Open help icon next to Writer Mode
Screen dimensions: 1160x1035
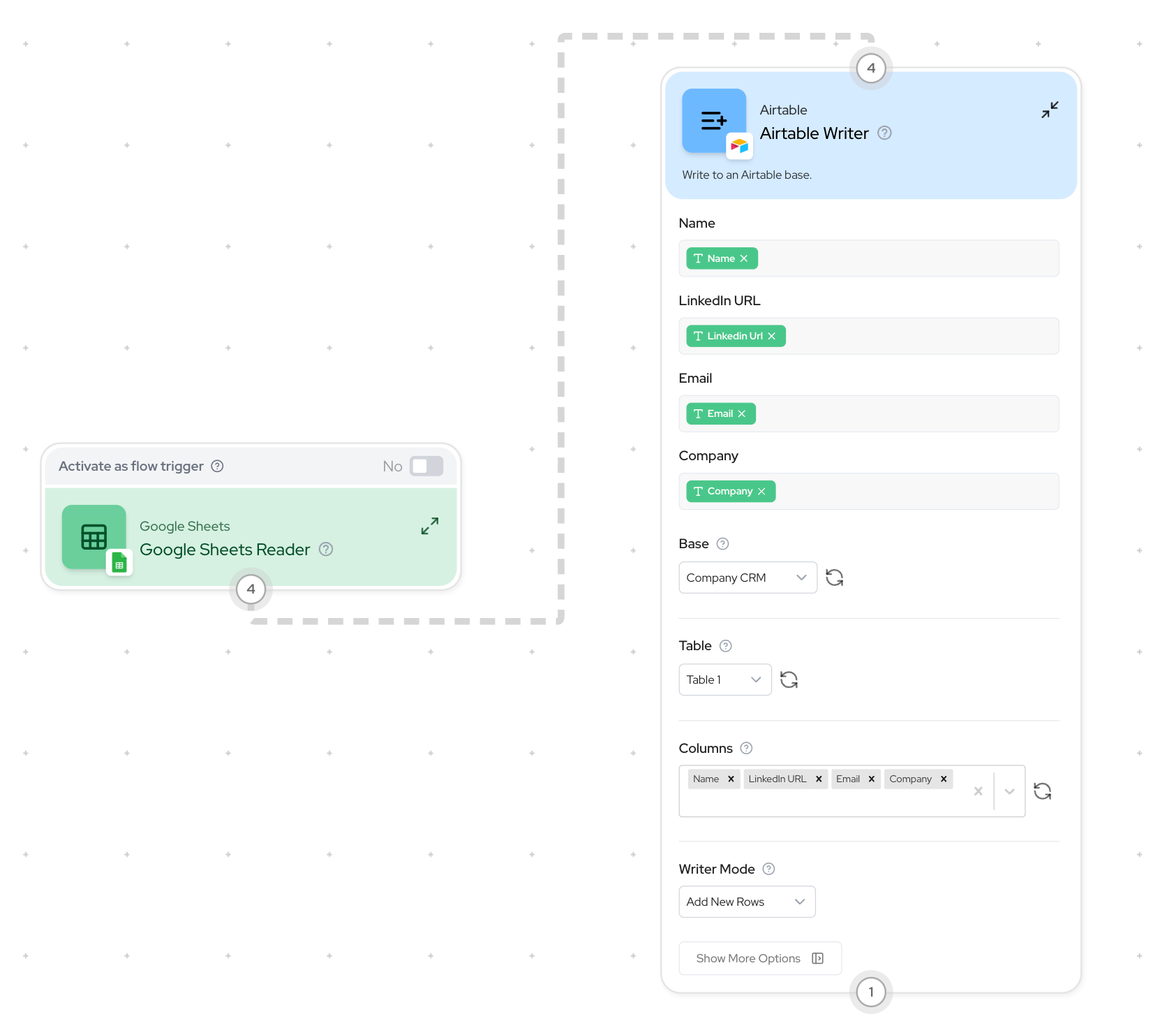click(768, 869)
